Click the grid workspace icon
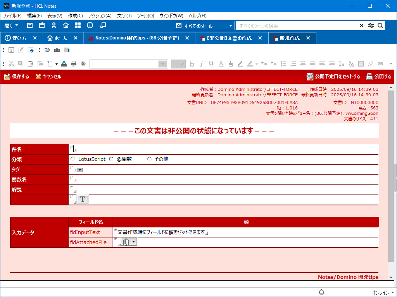 (x=78, y=26)
